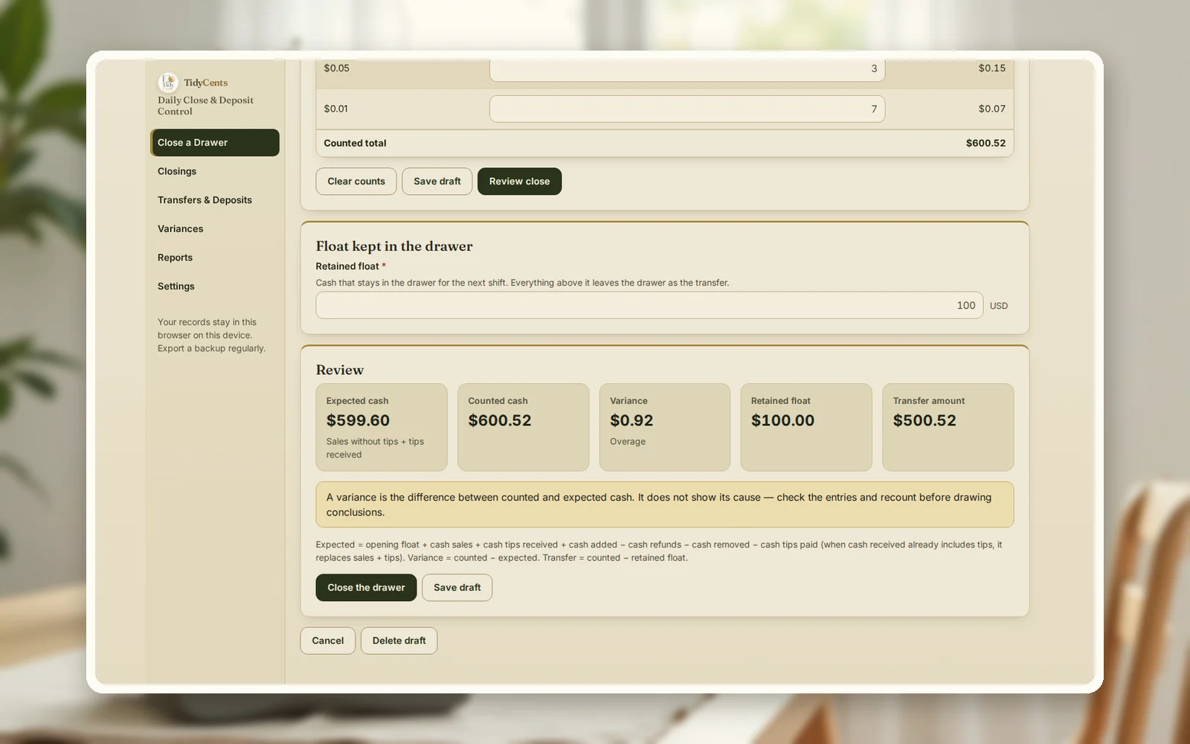This screenshot has width=1190, height=744.
Task: Click the Daily Close & Deposit Control title
Action: pos(205,106)
